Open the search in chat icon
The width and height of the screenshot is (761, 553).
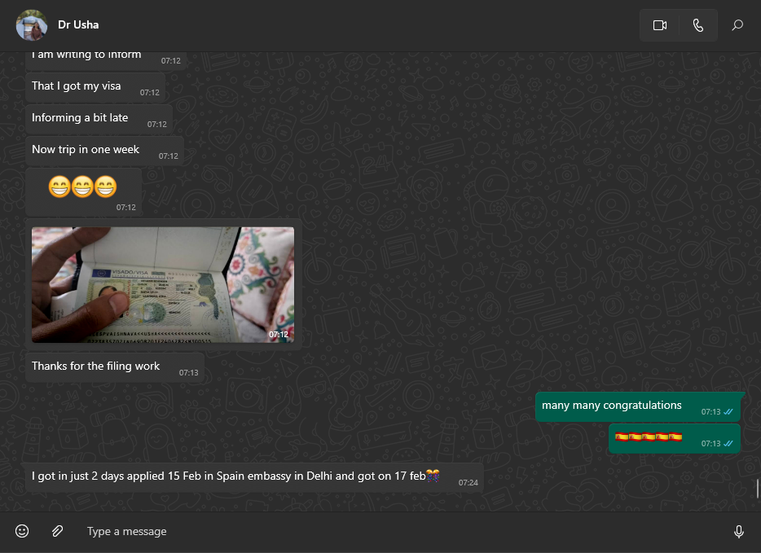point(737,25)
